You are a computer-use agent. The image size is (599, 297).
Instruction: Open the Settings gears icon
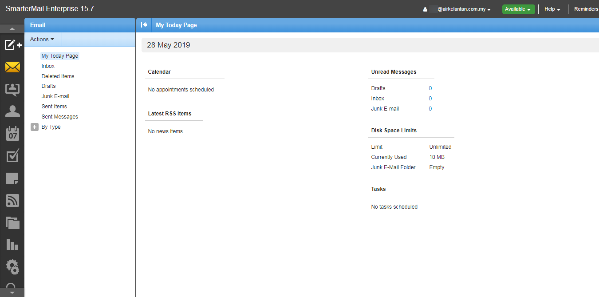point(12,267)
